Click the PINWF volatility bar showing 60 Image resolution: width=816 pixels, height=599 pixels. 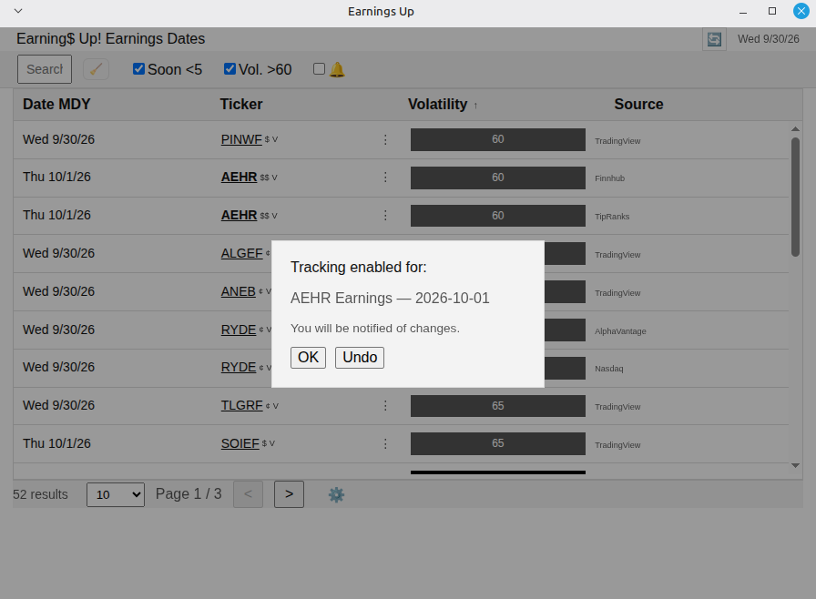[498, 139]
